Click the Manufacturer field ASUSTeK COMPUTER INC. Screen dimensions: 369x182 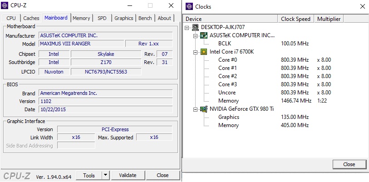pyautogui.click(x=105, y=35)
